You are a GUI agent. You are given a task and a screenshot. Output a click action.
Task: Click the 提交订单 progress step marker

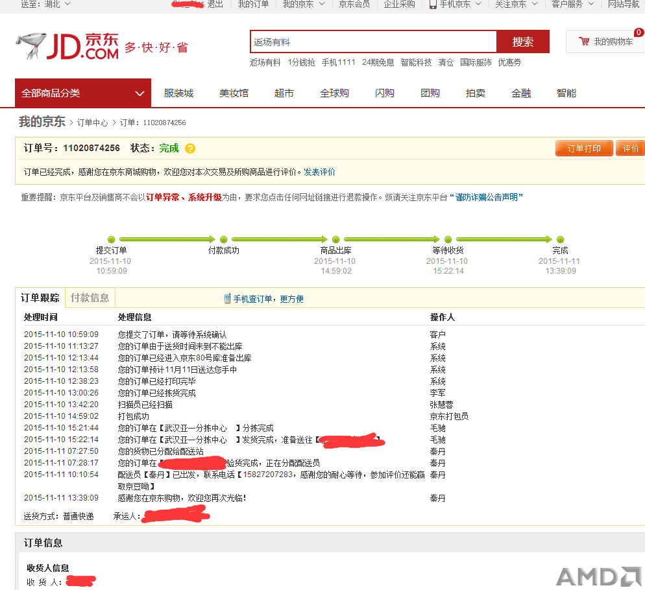coord(111,239)
